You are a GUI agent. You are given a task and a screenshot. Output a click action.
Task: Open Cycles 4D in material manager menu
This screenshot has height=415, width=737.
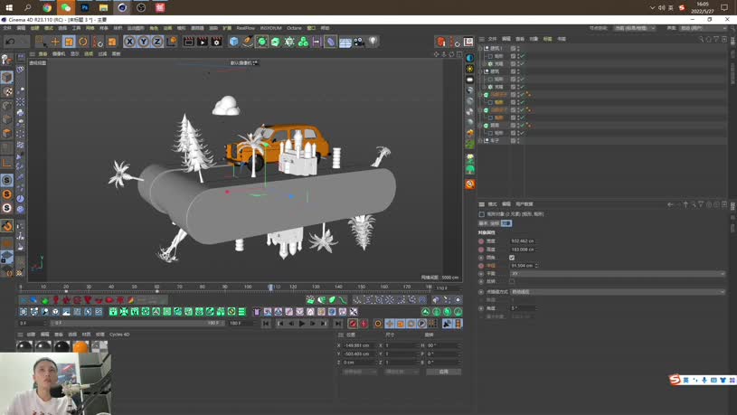(119, 335)
